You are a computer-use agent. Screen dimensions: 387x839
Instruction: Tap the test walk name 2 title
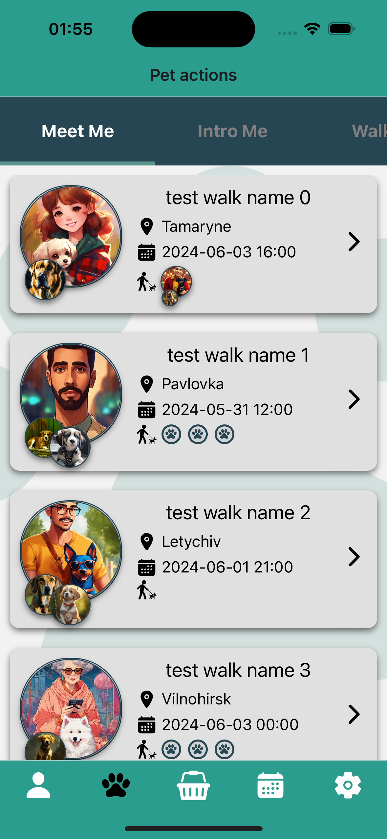tap(238, 513)
